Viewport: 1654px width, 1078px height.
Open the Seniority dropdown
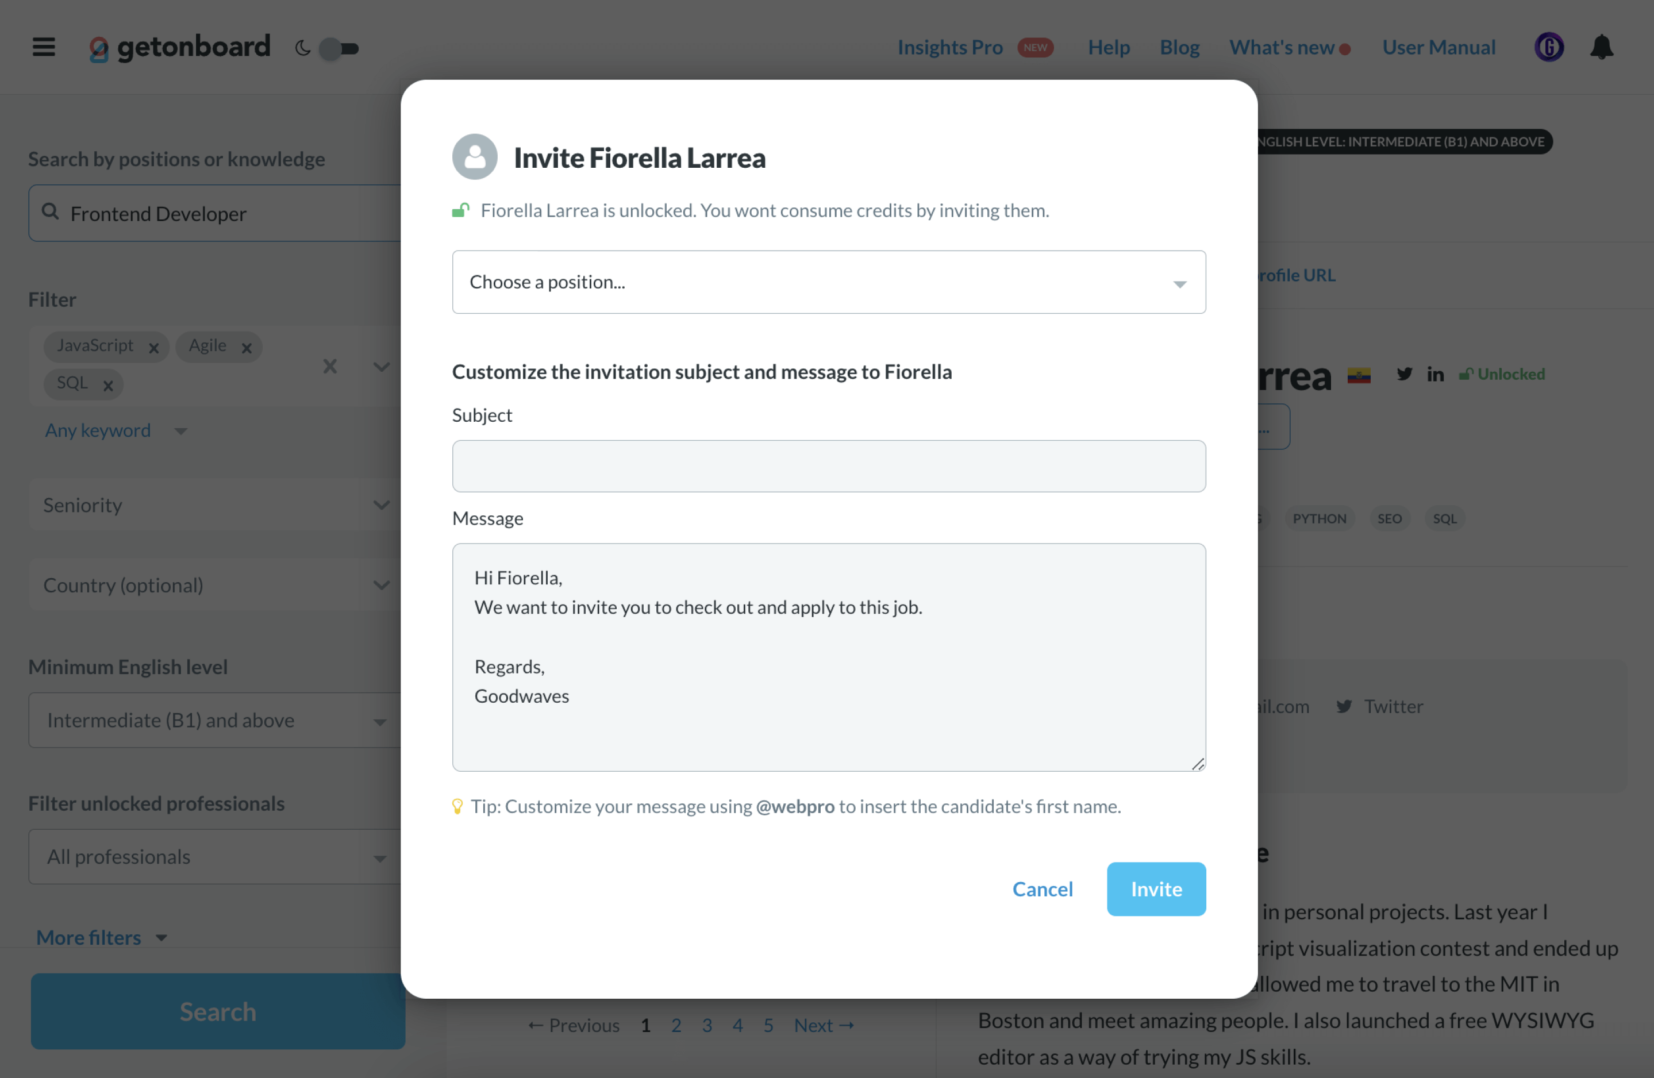[x=216, y=505]
